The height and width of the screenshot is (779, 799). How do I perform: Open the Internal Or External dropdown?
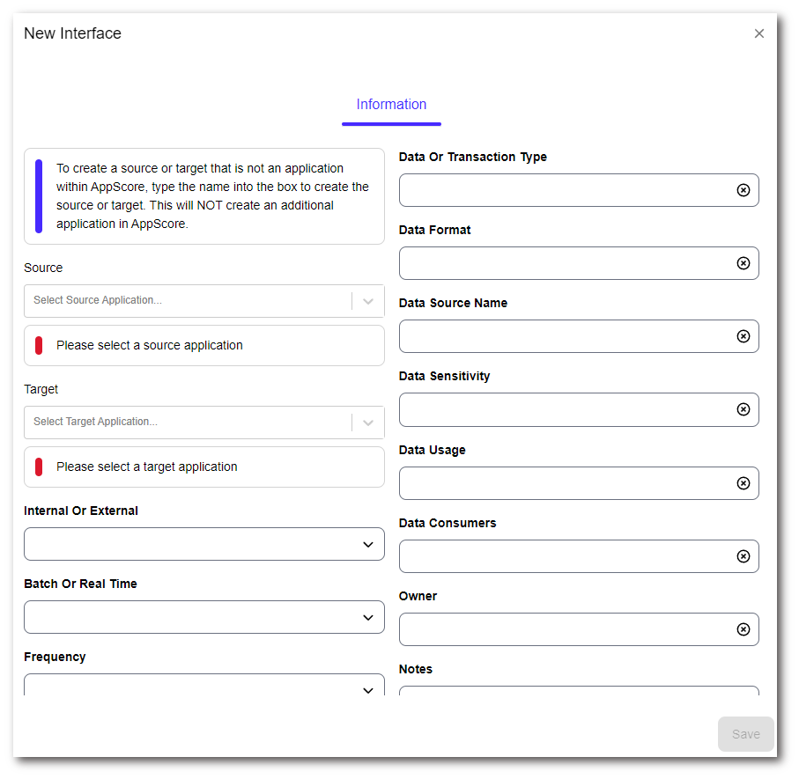pos(204,544)
